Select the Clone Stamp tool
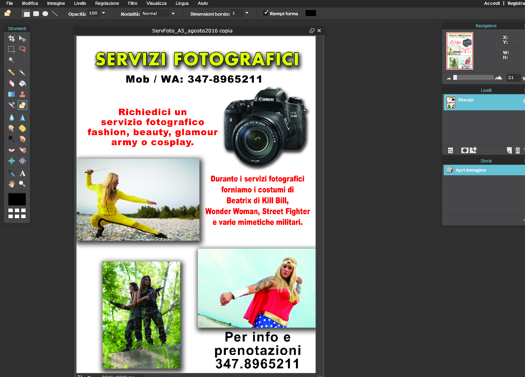This screenshot has width=525, height=377. [22, 94]
